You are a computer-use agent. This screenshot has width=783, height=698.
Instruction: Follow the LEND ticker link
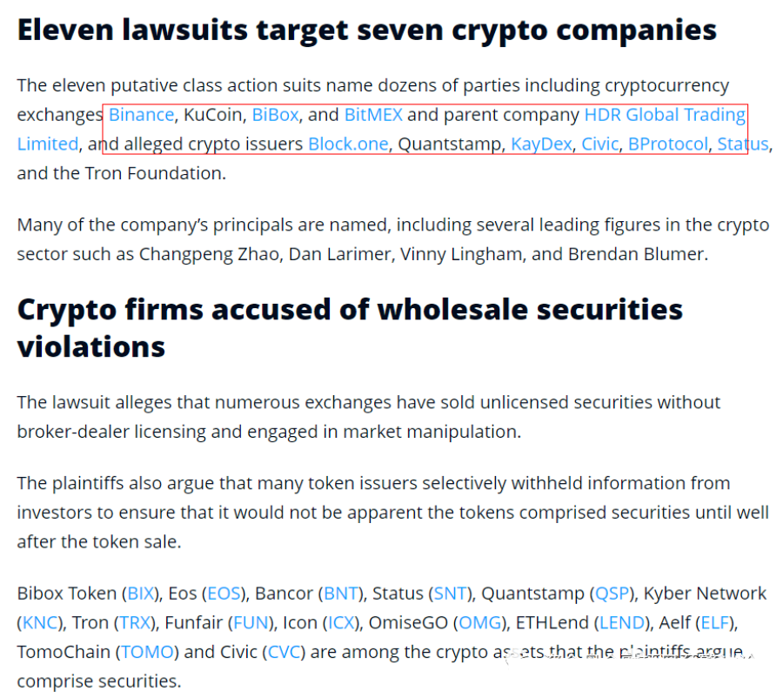(x=622, y=623)
